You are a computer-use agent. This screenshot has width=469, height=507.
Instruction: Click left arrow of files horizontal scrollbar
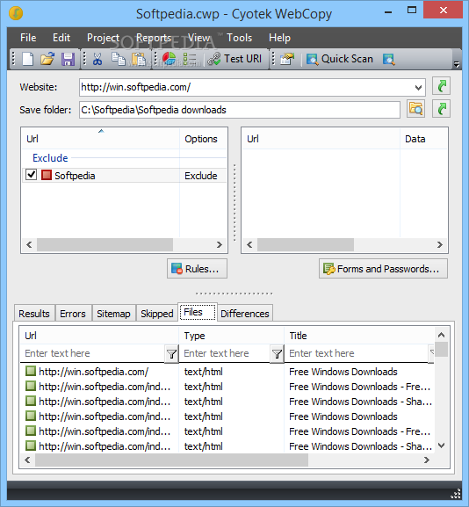[27, 460]
